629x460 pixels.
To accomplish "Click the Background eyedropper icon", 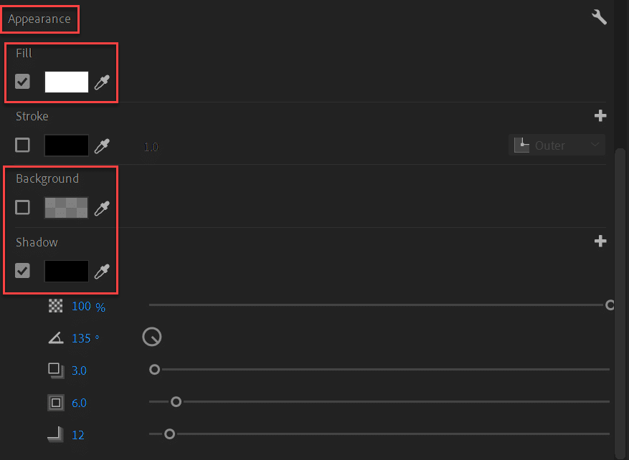I will pos(102,209).
